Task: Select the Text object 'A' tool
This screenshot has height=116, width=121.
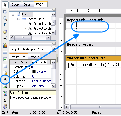Action: [x=5, y=80]
